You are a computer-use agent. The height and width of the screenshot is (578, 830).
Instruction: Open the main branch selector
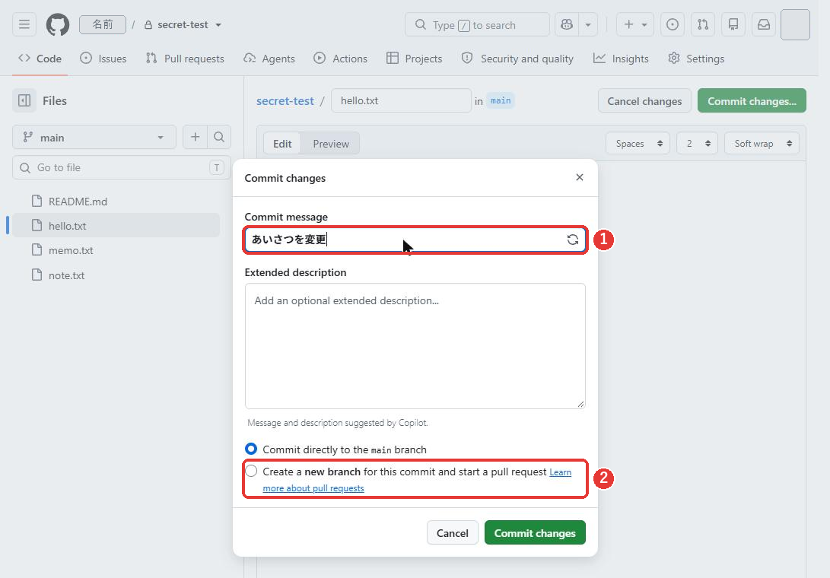click(x=94, y=137)
